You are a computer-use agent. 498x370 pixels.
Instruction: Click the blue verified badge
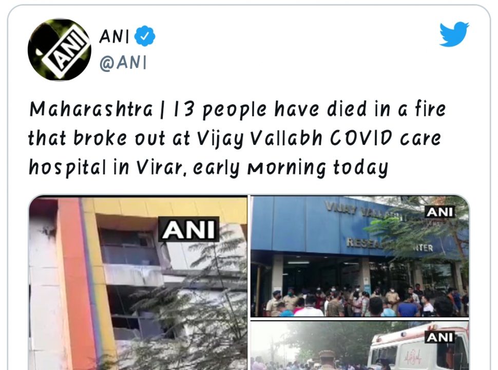144,36
